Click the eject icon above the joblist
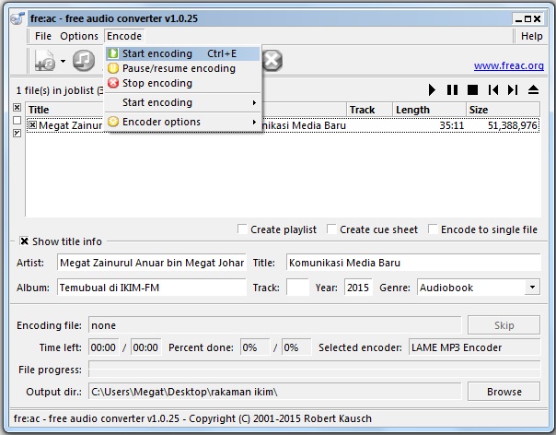This screenshot has height=435, width=556. click(535, 90)
